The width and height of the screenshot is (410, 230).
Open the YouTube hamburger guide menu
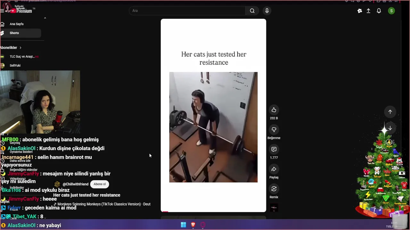point(2,11)
